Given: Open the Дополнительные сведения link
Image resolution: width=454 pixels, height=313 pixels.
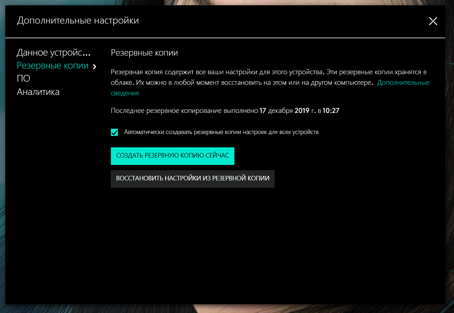Looking at the screenshot, I should coord(403,83).
